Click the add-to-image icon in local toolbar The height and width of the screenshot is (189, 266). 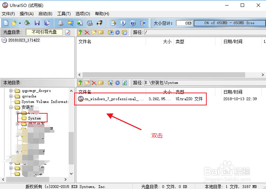coord(110,83)
